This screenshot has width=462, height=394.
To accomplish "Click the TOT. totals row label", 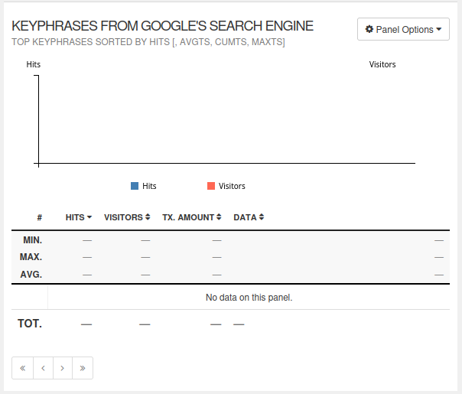I will [x=30, y=324].
